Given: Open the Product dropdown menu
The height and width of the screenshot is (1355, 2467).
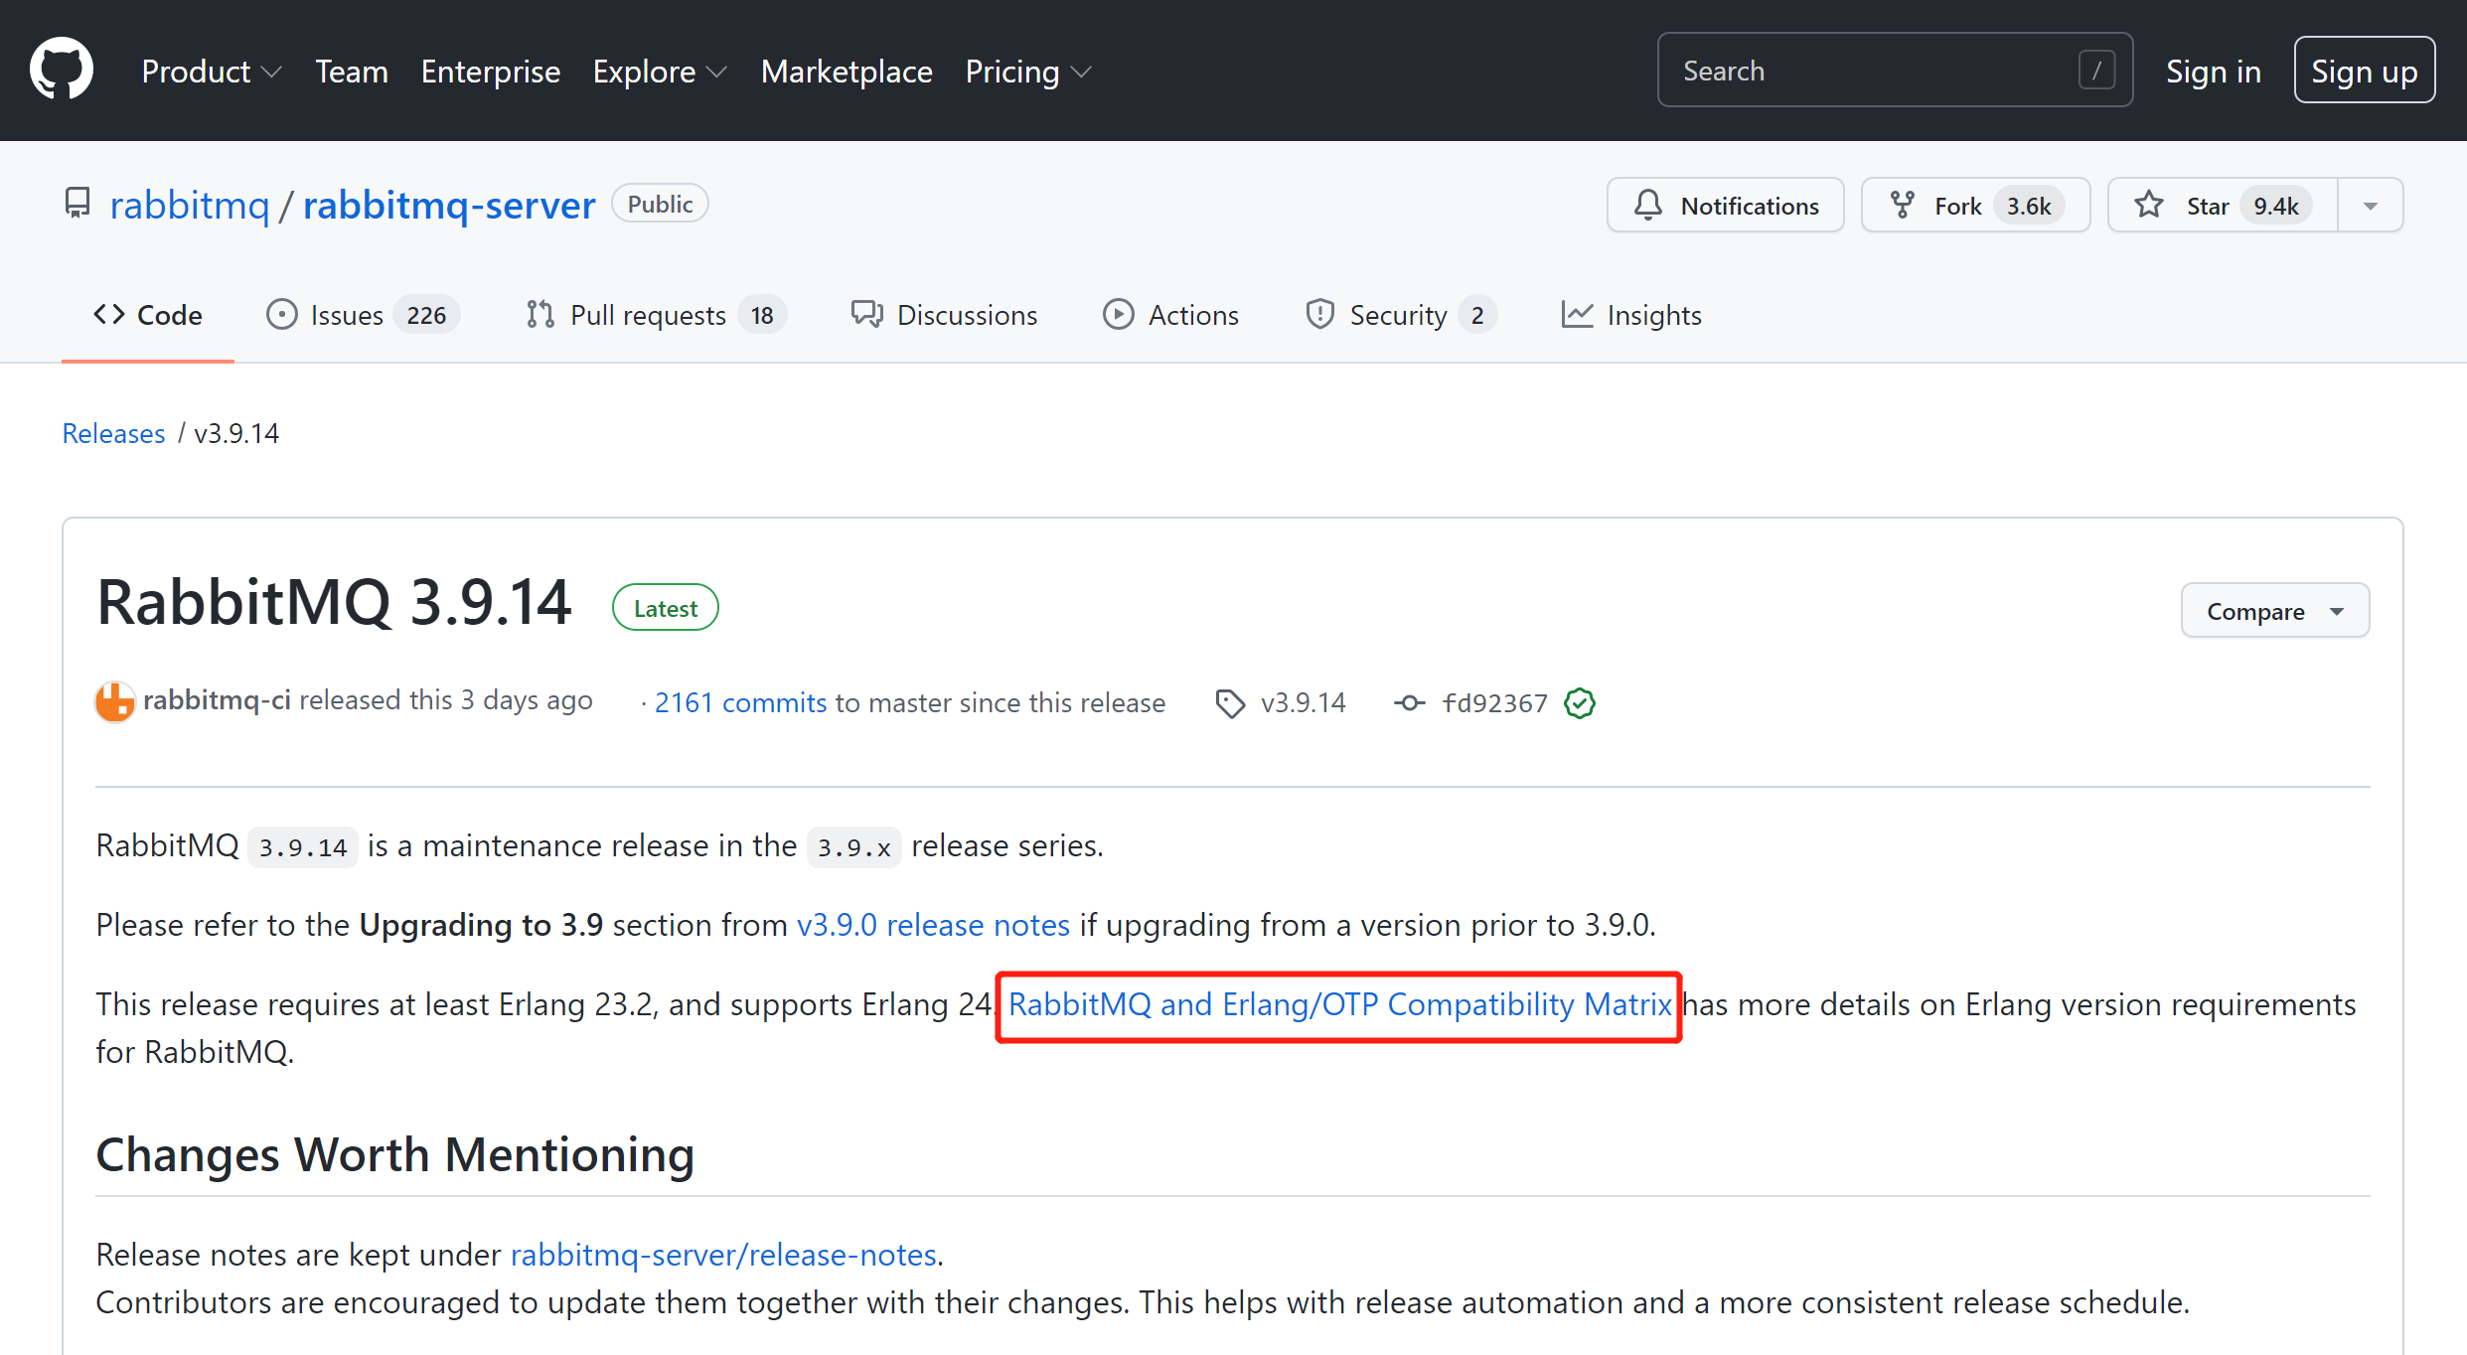Looking at the screenshot, I should point(212,72).
